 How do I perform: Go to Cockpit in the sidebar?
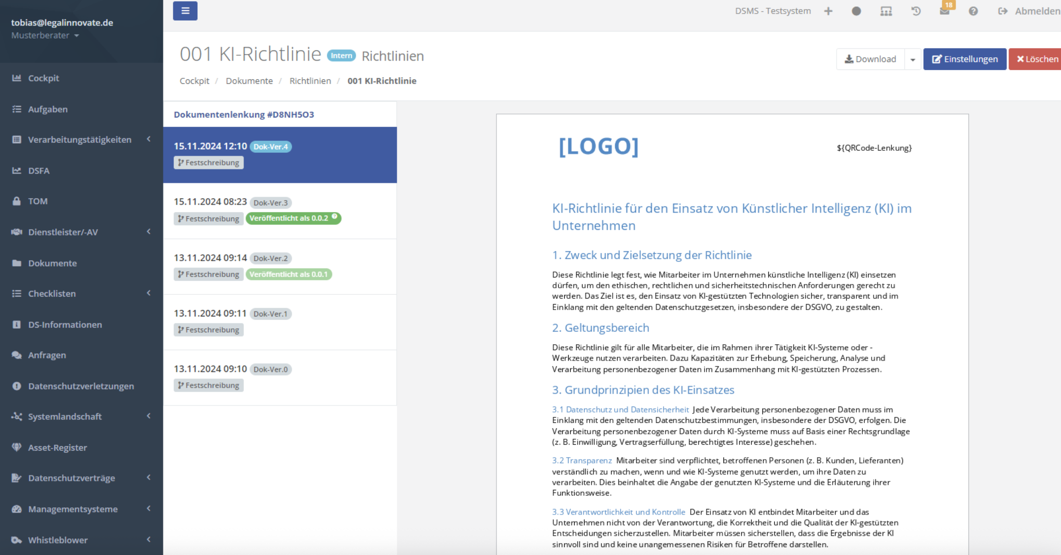[x=43, y=78]
